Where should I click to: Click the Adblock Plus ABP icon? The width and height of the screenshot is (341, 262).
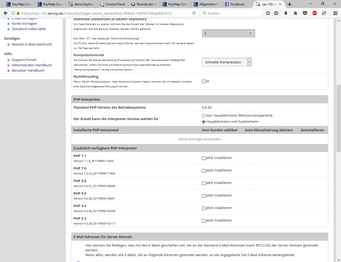pyautogui.click(x=315, y=13)
